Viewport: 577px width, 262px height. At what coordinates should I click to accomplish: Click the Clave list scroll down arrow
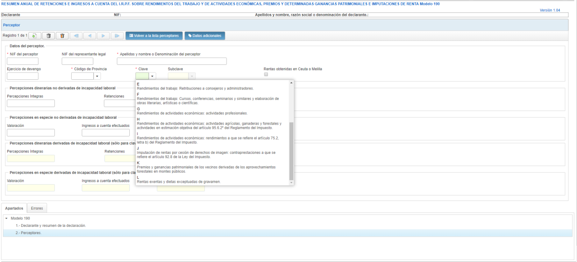291,183
